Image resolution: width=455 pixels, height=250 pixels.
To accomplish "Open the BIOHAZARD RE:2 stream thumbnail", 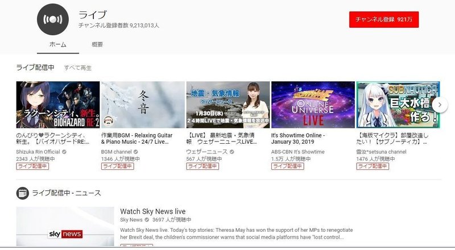I will click(x=58, y=105).
